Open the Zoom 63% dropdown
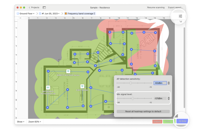Image resolution: width=200 pixels, height=129 pixels. [35, 122]
